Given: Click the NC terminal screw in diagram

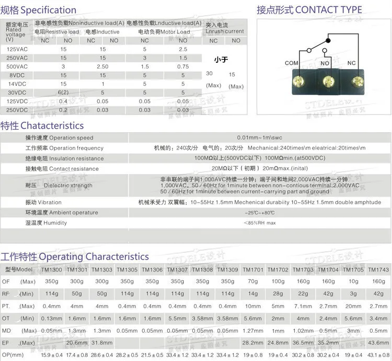Looking at the screenshot, I should [x=358, y=81].
